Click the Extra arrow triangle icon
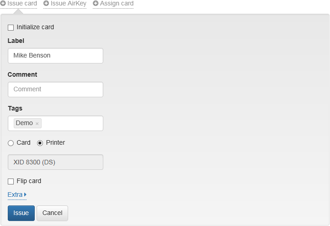This screenshot has width=330, height=226. coord(25,194)
